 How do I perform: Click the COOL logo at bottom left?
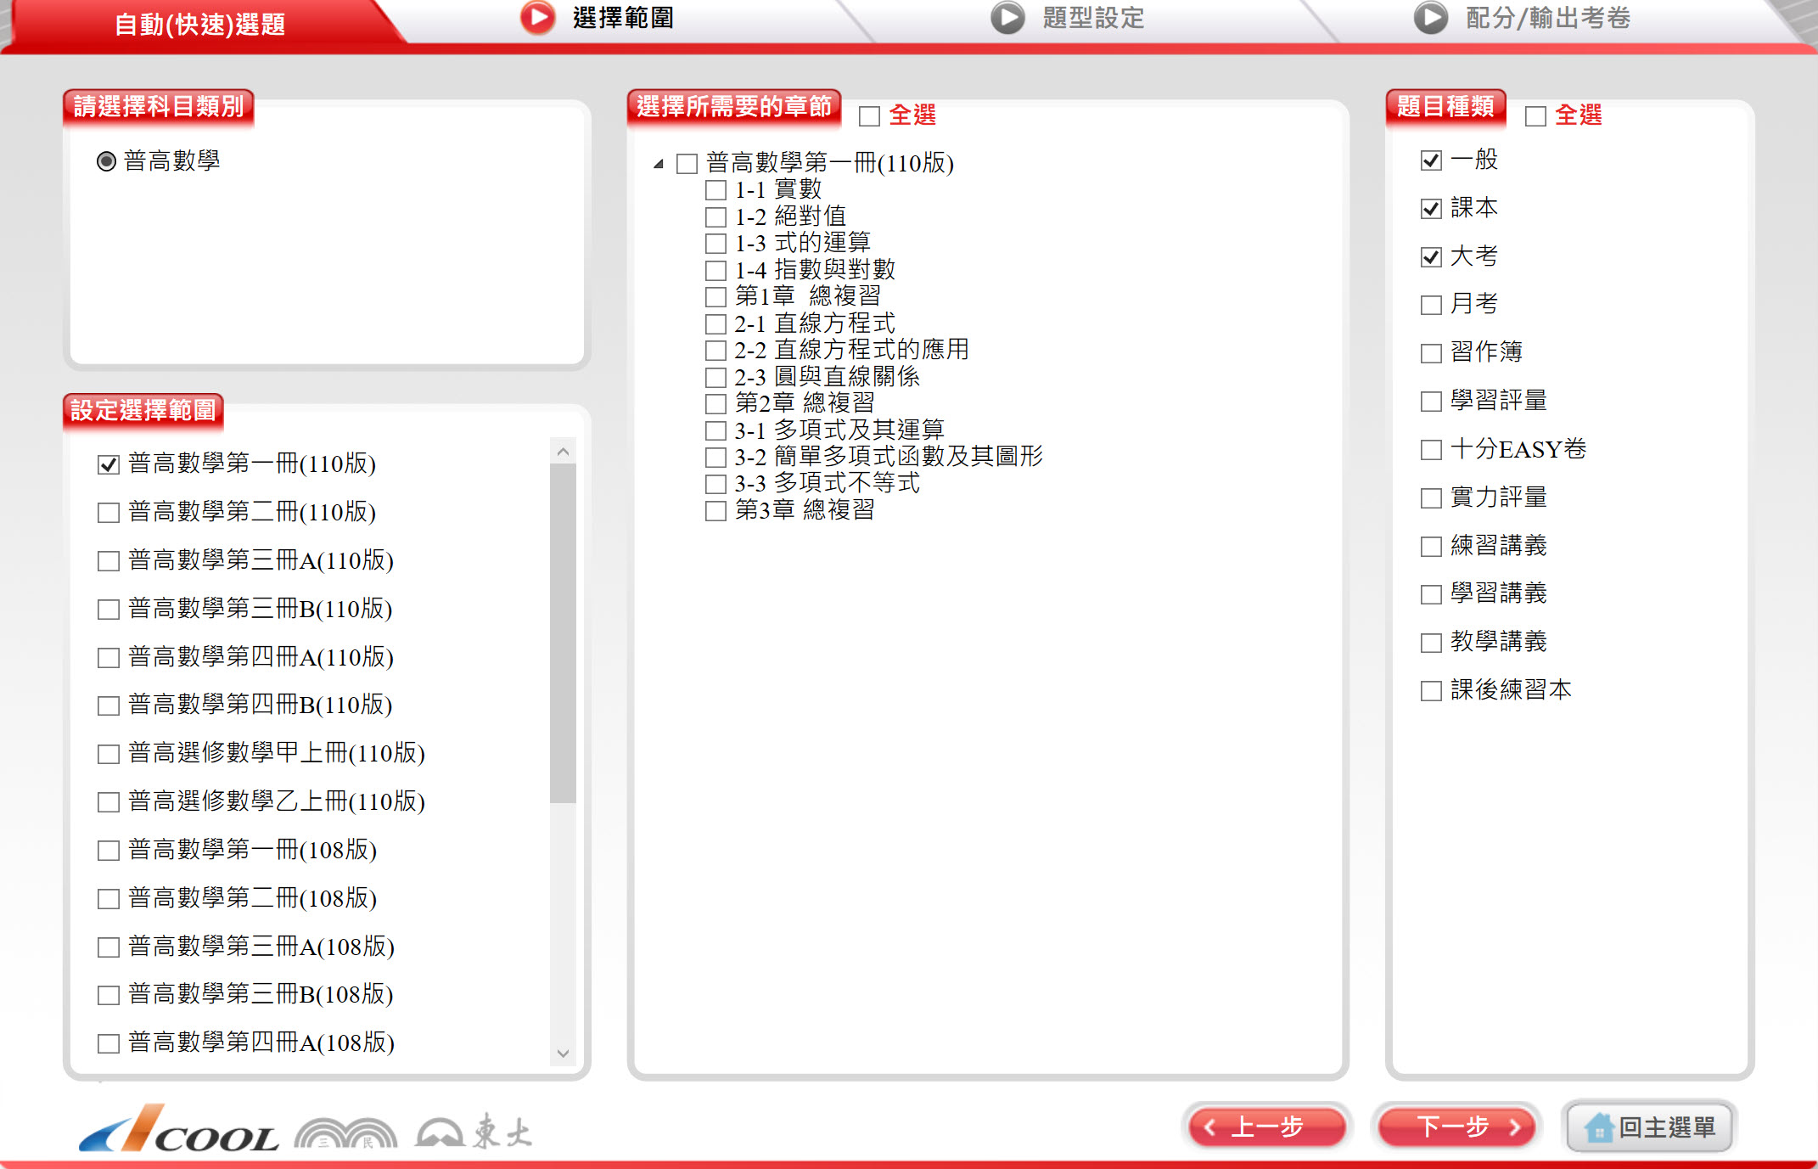(x=179, y=1130)
